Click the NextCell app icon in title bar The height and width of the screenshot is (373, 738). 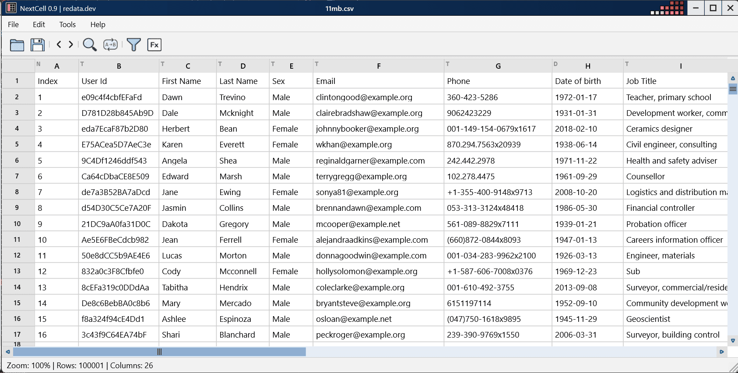(x=11, y=8)
